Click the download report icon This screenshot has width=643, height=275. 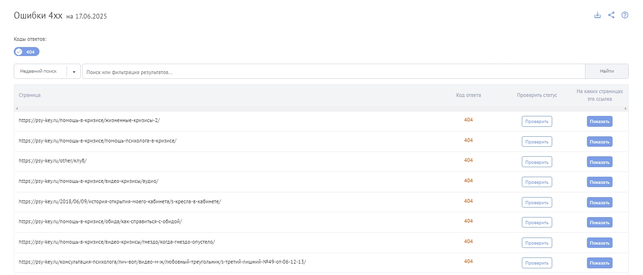(x=598, y=15)
